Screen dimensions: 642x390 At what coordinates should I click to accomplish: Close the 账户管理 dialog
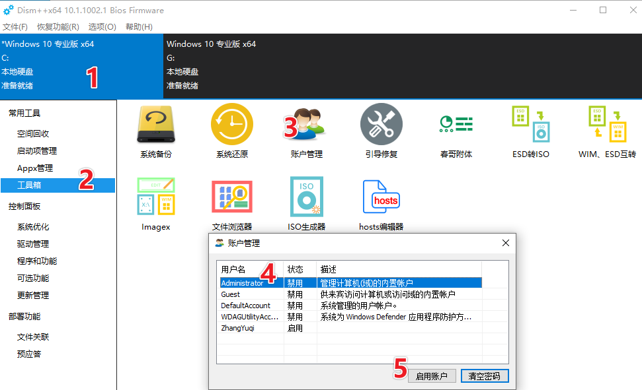tap(506, 243)
